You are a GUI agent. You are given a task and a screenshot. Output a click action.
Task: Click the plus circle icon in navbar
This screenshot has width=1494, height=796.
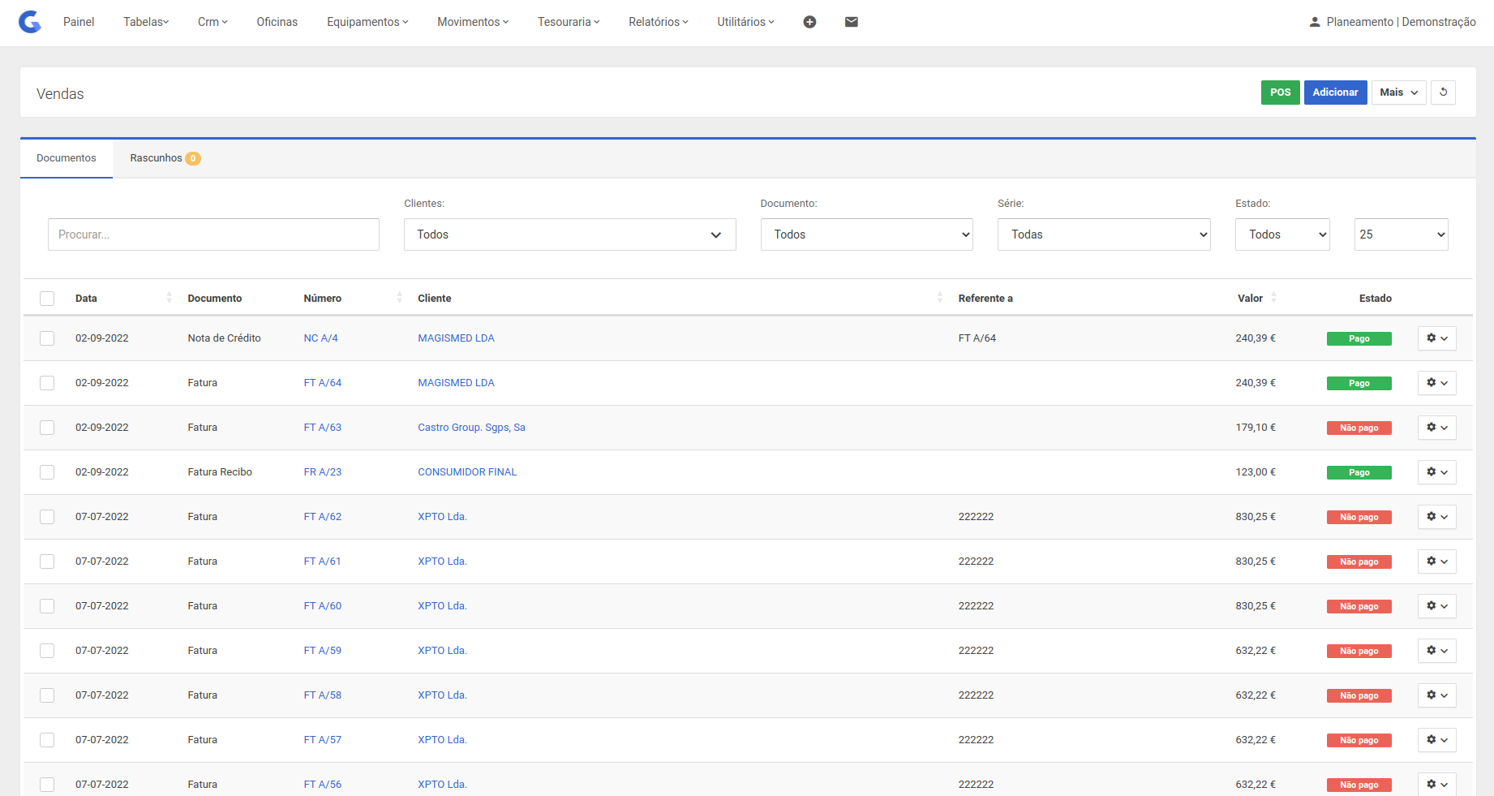click(x=809, y=22)
